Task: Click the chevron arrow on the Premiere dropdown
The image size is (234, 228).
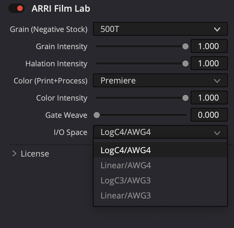Action: tap(217, 81)
